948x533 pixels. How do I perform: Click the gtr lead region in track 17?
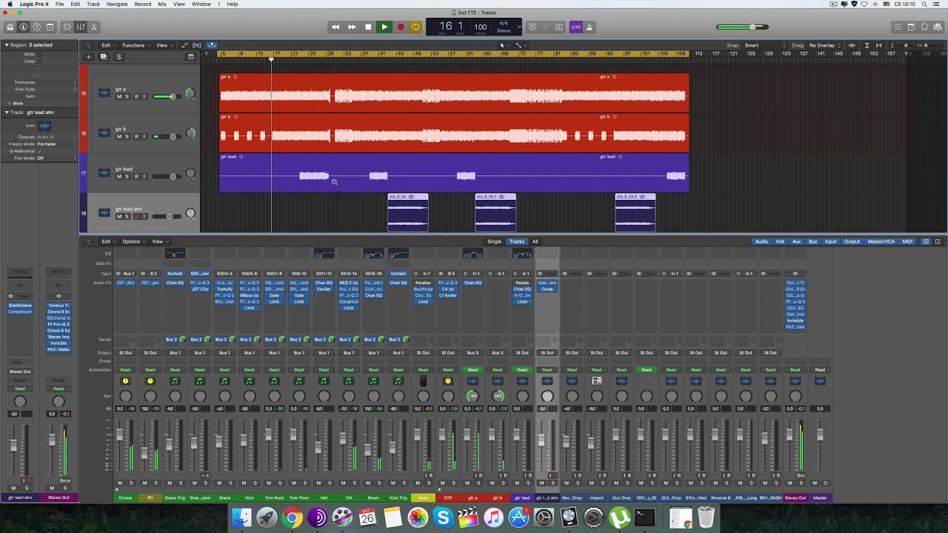[x=454, y=172]
